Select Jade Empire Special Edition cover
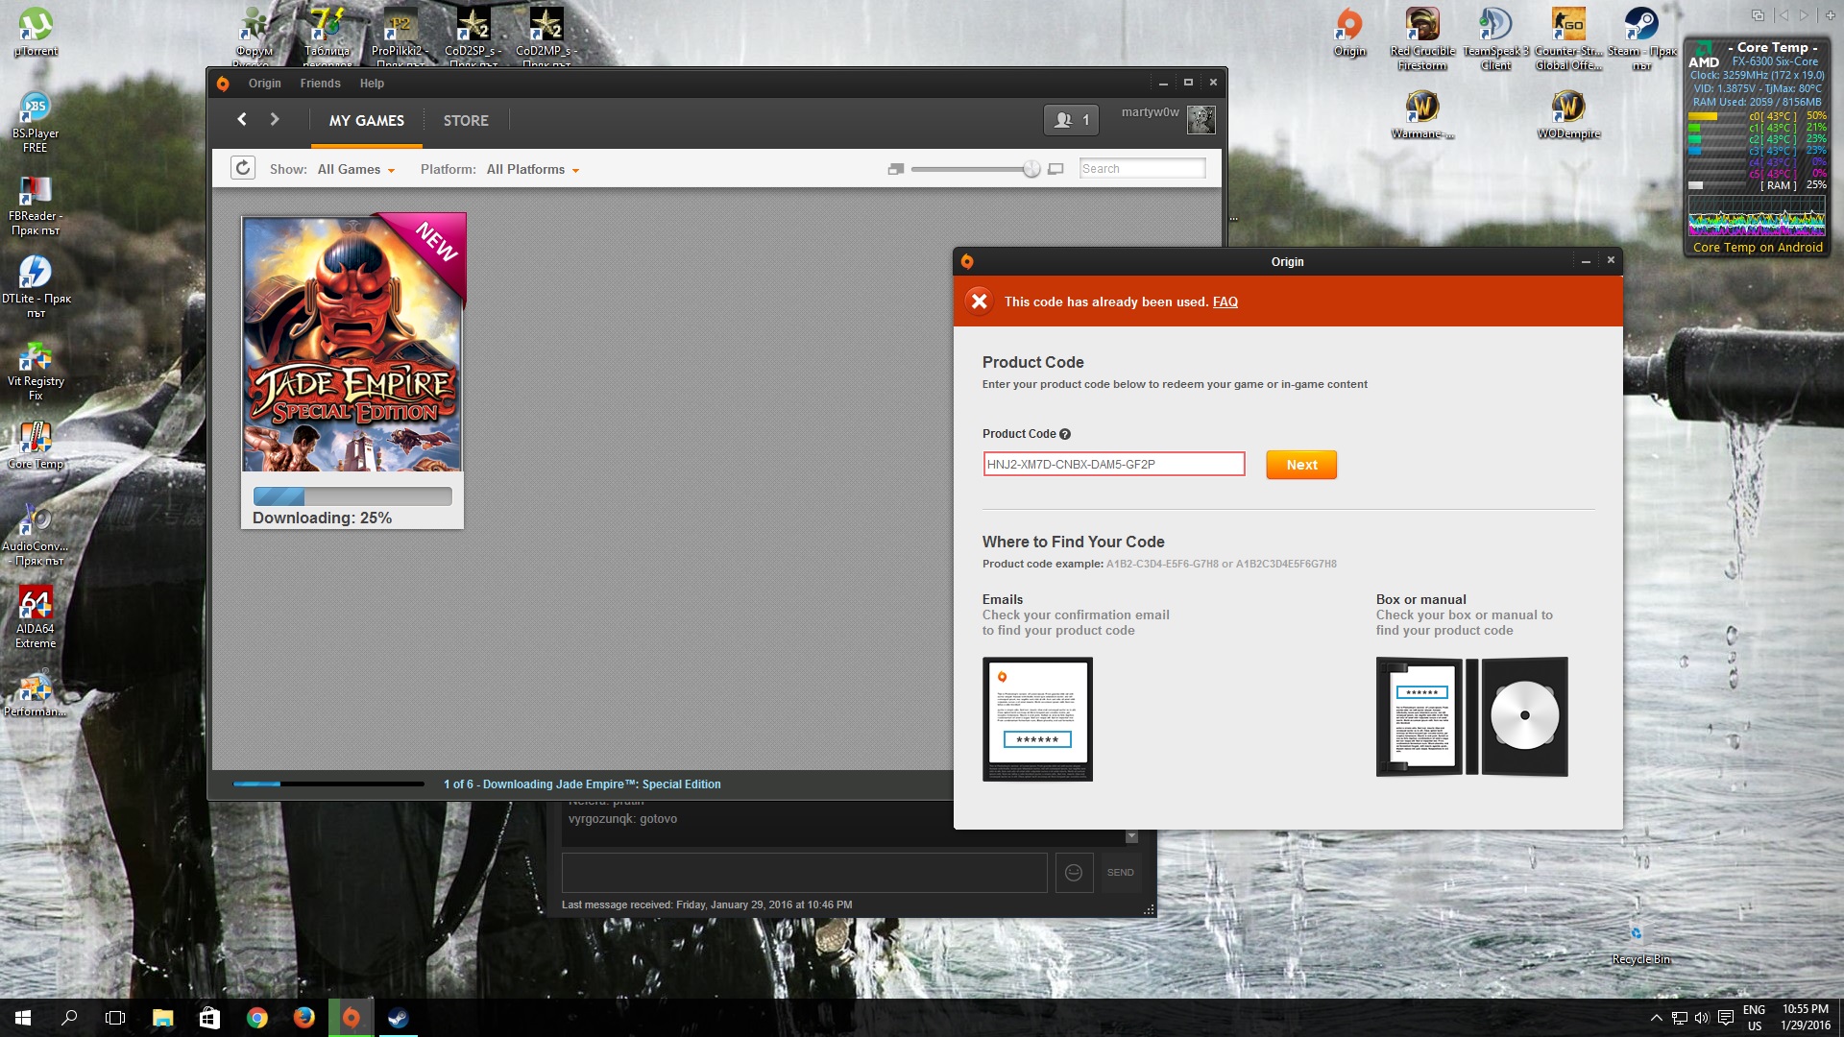This screenshot has height=1037, width=1844. click(353, 344)
